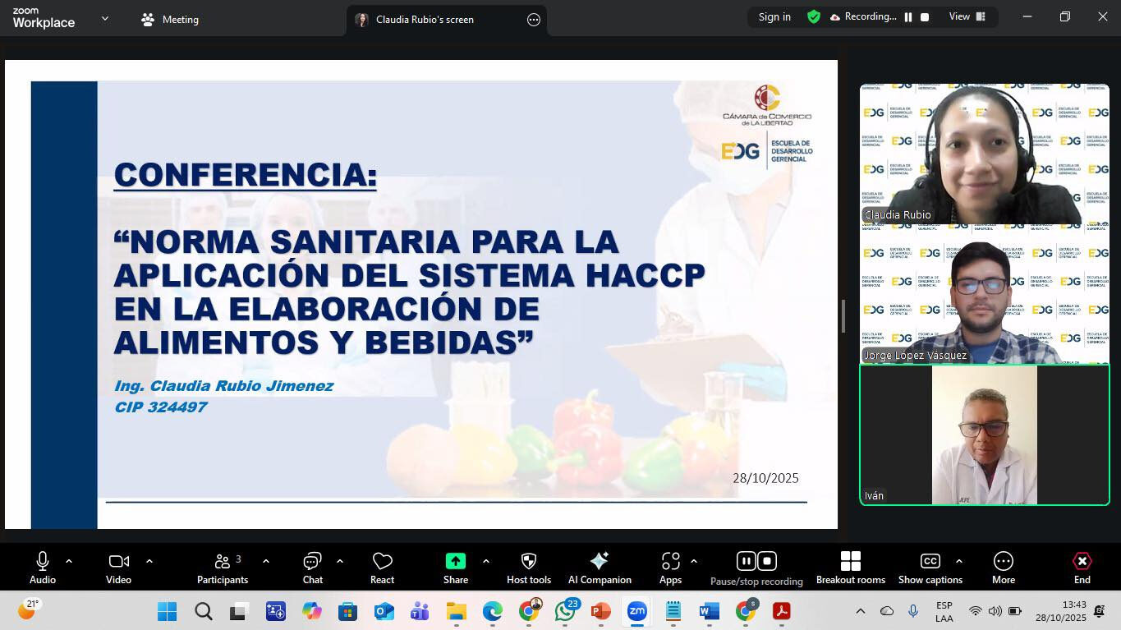Viewport: 1121px width, 630px height.
Task: Open the Chat panel
Action: click(x=312, y=568)
